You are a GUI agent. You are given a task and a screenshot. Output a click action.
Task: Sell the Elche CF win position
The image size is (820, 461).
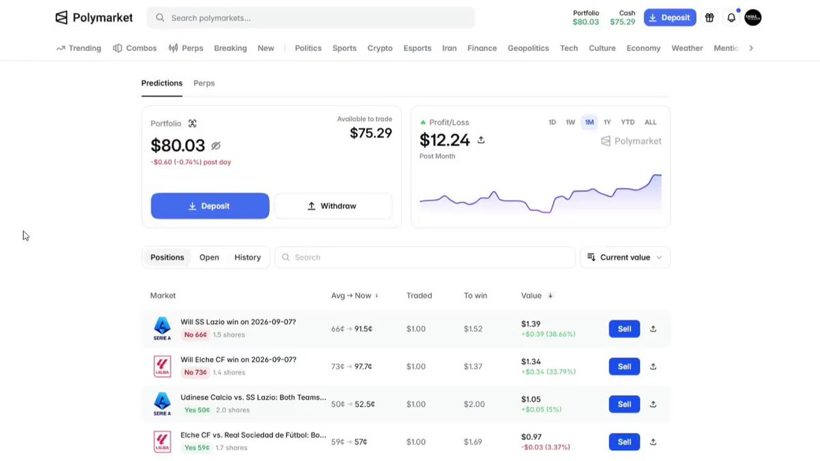click(625, 366)
